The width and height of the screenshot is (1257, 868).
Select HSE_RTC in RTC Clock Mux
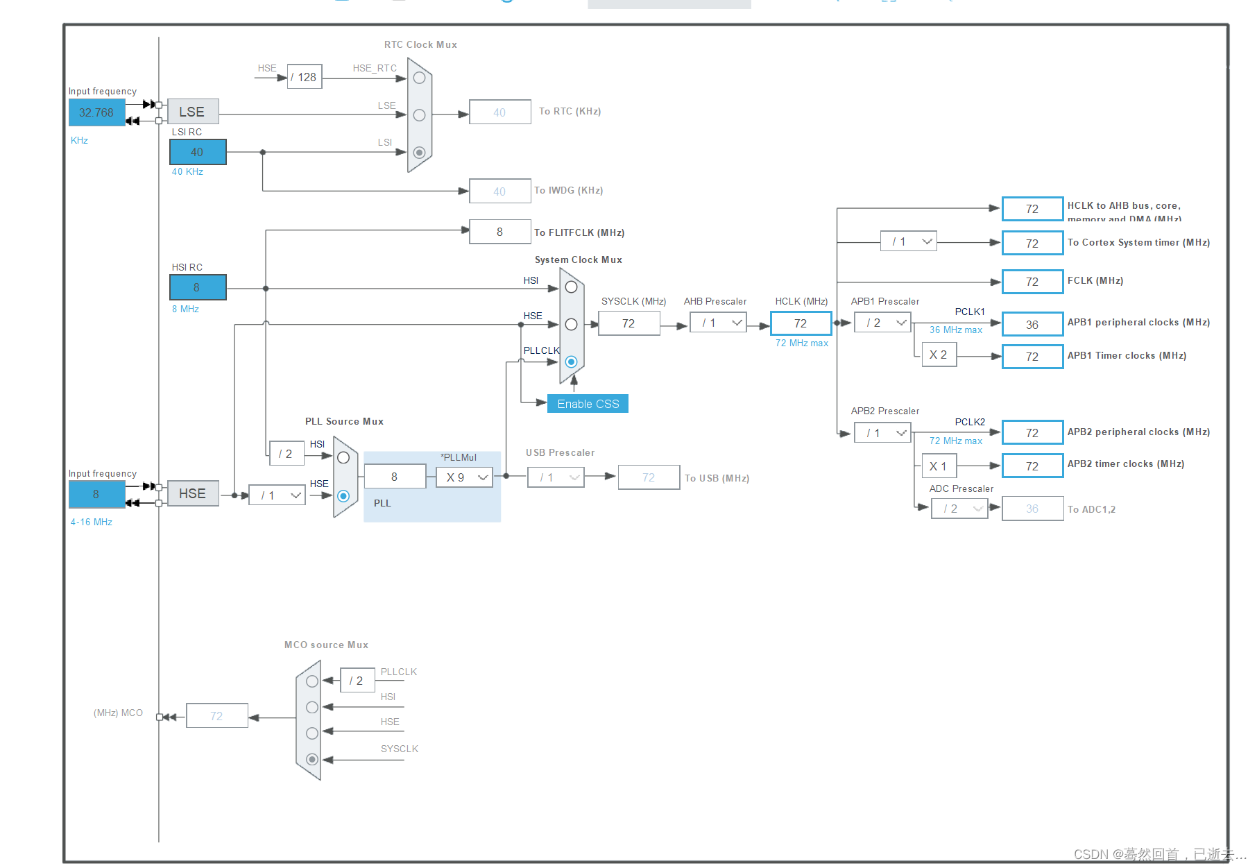[419, 78]
